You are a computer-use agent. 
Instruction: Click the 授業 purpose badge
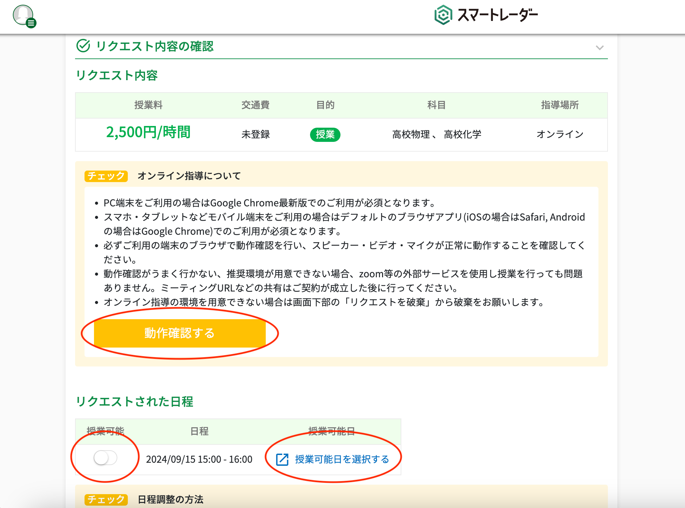[x=325, y=134]
